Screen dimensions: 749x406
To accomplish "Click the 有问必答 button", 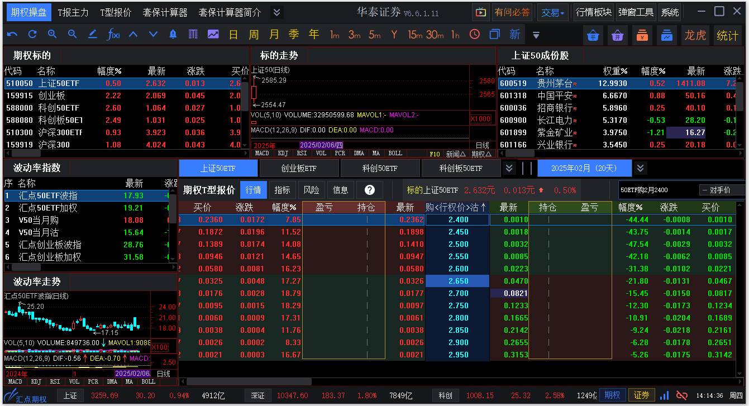I will point(512,12).
